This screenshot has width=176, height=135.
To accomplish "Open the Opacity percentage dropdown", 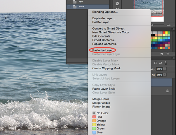I will [x=165, y=69].
